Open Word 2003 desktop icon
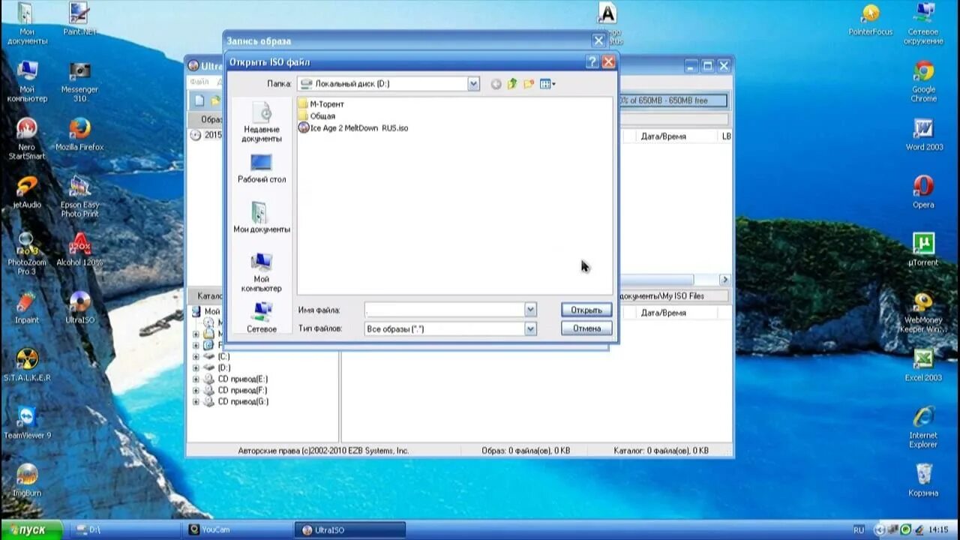This screenshot has height=540, width=960. tap(923, 135)
